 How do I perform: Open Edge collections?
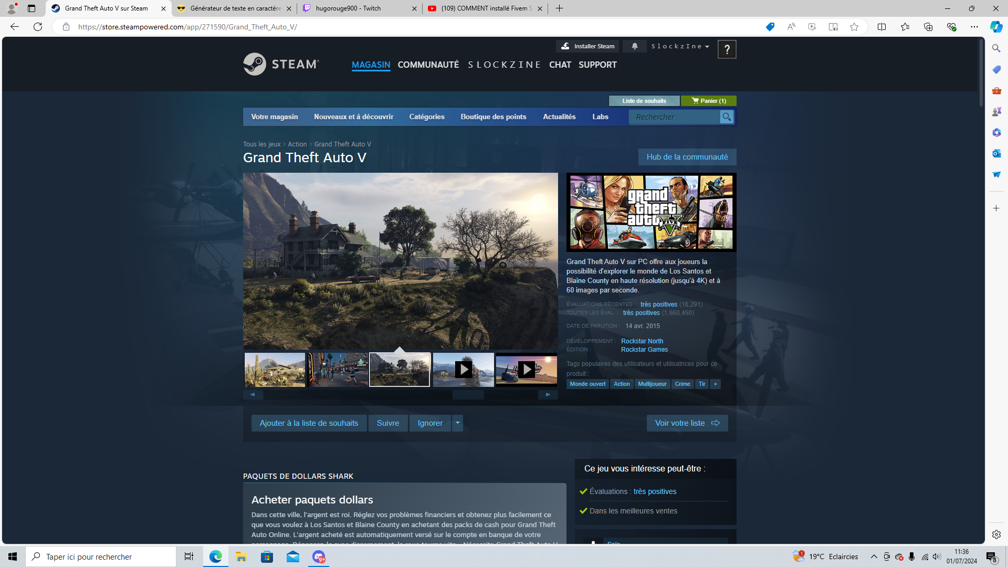pyautogui.click(x=928, y=27)
